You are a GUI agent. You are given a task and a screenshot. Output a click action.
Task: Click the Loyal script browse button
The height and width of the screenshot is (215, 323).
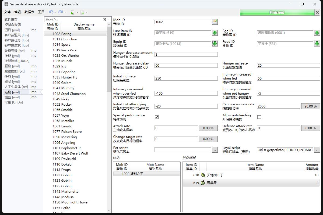pos(317,150)
